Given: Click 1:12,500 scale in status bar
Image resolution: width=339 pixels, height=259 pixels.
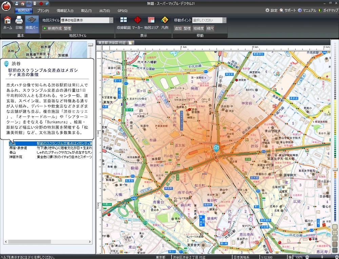Looking at the screenshot, I should [267, 257].
